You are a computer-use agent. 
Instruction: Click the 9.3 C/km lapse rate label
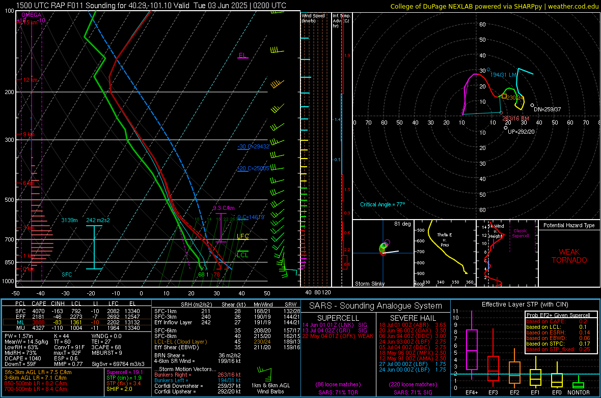coord(224,208)
